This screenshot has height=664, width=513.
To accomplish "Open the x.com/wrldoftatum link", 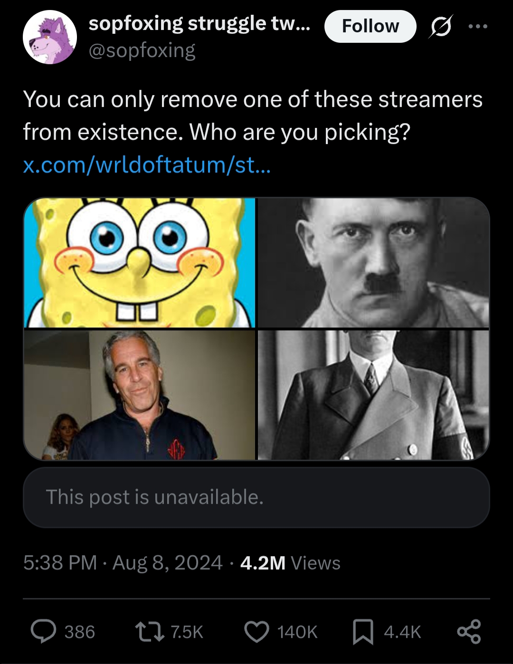I will pyautogui.click(x=147, y=165).
